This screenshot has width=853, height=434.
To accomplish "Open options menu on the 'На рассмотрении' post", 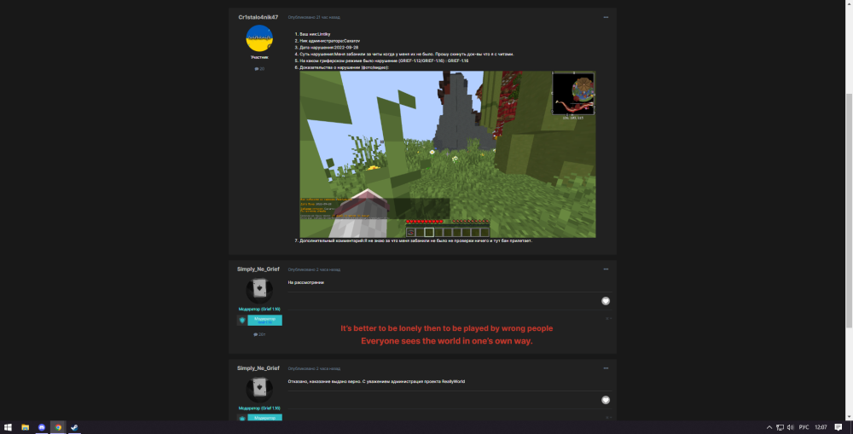I will 606,269.
